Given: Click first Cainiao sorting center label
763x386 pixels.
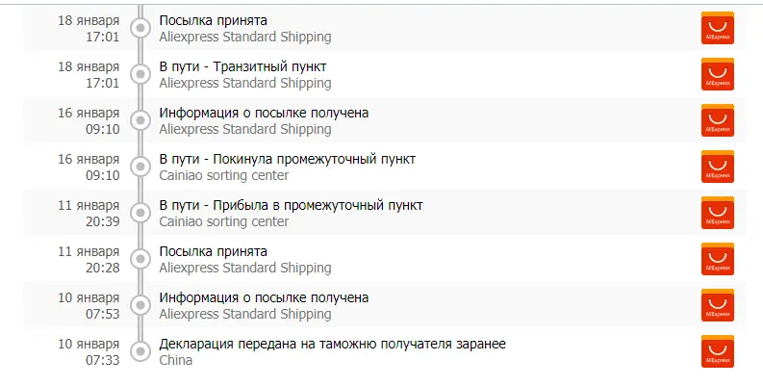Looking at the screenshot, I should (224, 175).
